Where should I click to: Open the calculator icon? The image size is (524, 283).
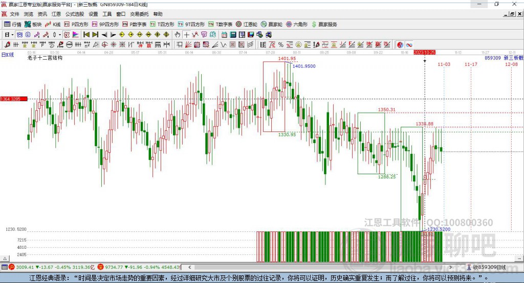233,35
